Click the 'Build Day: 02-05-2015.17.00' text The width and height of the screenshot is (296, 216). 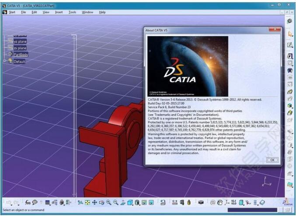(166, 103)
